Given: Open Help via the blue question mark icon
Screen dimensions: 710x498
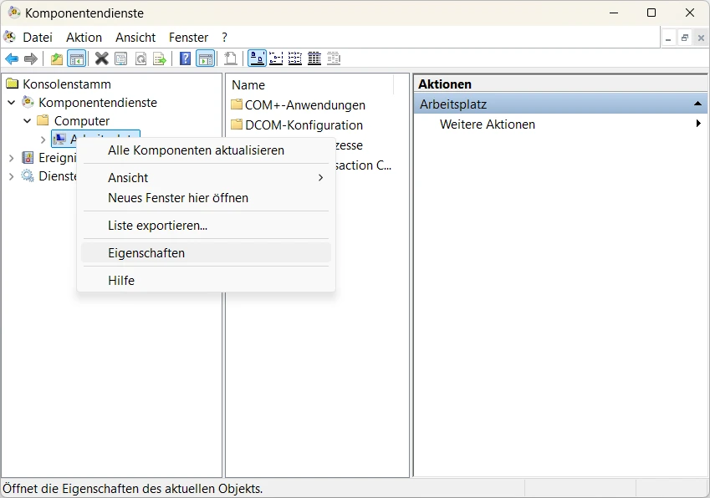Looking at the screenshot, I should tap(185, 58).
